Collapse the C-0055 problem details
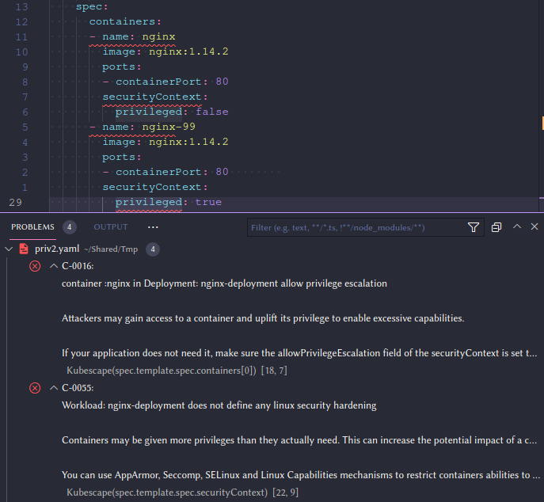This screenshot has height=502, width=544. (53, 387)
